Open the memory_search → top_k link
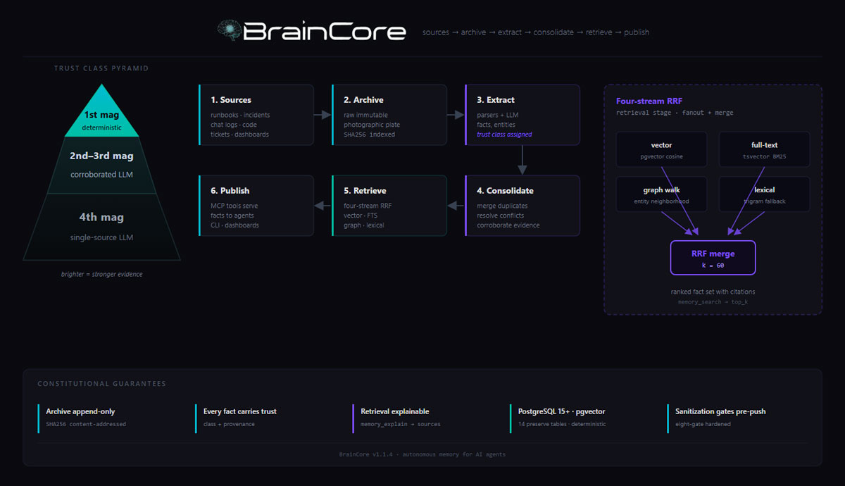This screenshot has width=845, height=486. (713, 301)
